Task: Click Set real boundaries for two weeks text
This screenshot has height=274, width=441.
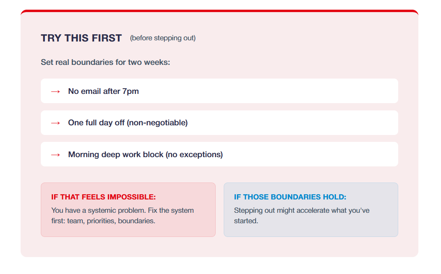Action: click(105, 62)
